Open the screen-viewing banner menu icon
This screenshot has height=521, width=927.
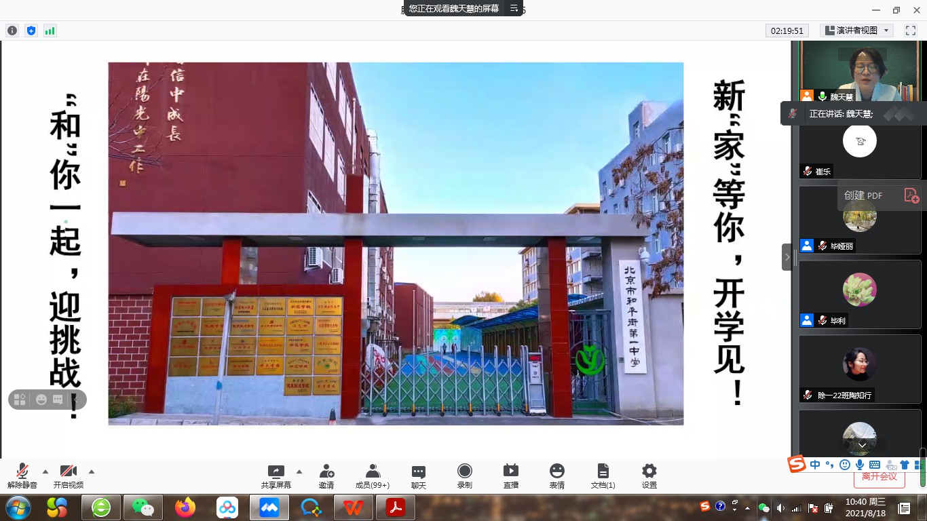pyautogui.click(x=514, y=9)
